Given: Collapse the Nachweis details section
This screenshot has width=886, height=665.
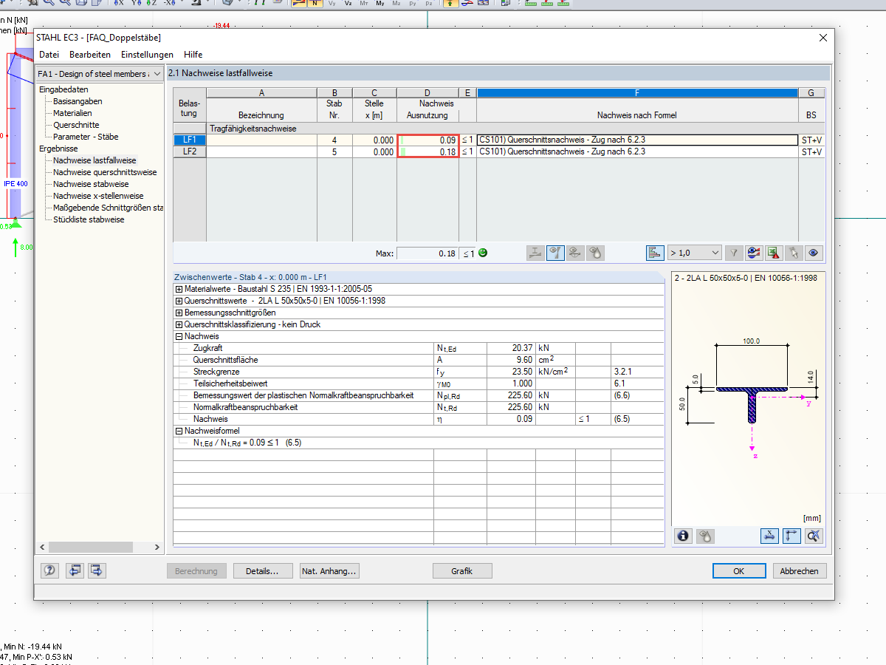Looking at the screenshot, I should [178, 335].
